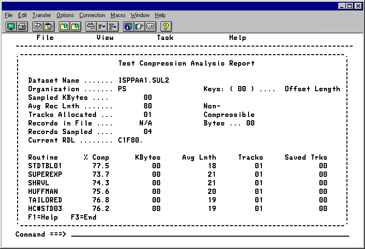Click into the Command ===> input line
Image resolution: width=365 pixels, height=249 pixels.
point(210,234)
